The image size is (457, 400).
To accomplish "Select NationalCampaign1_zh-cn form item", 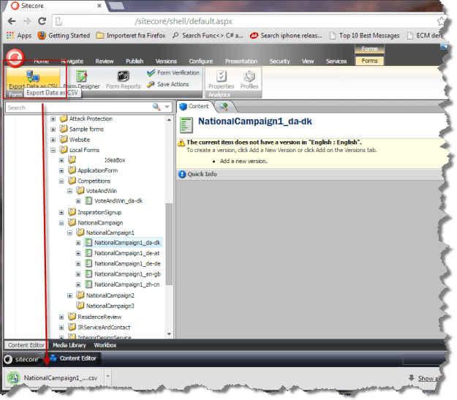I will (122, 284).
